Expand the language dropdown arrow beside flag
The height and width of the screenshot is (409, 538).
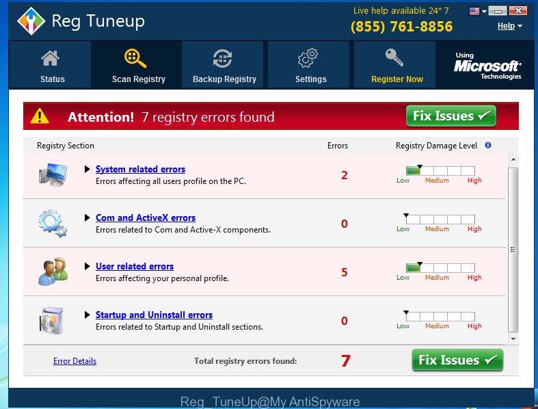[x=484, y=12]
